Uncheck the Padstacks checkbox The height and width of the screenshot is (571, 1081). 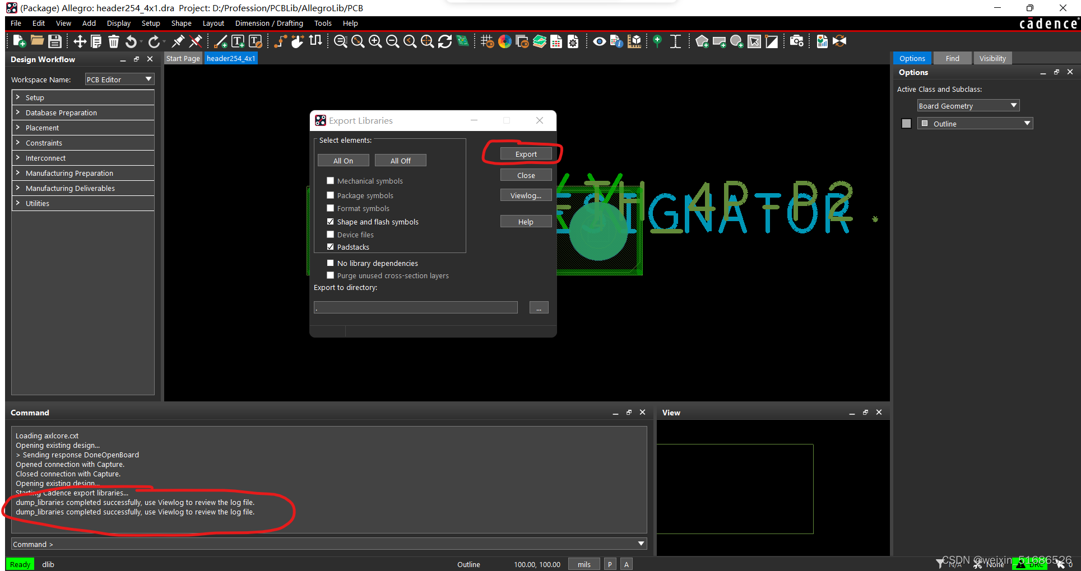[331, 247]
